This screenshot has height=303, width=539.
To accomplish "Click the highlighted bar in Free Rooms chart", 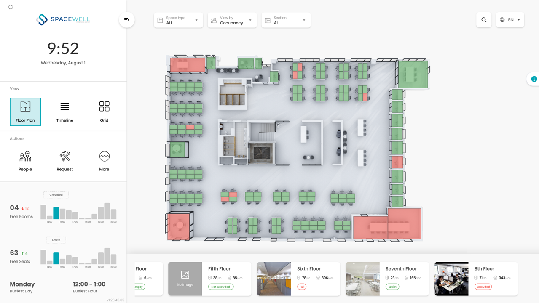I will (x=56, y=213).
